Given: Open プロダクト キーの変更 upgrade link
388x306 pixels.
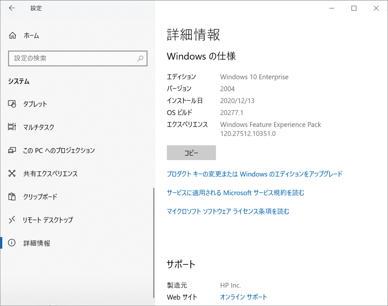Looking at the screenshot, I should click(x=254, y=174).
